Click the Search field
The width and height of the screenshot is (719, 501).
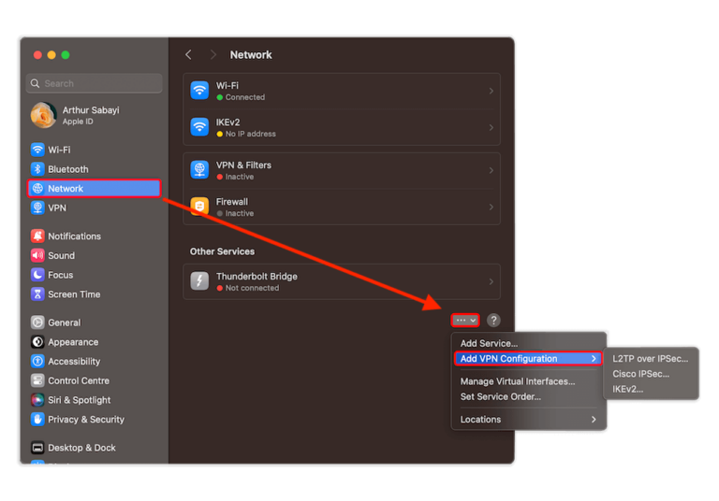point(95,83)
